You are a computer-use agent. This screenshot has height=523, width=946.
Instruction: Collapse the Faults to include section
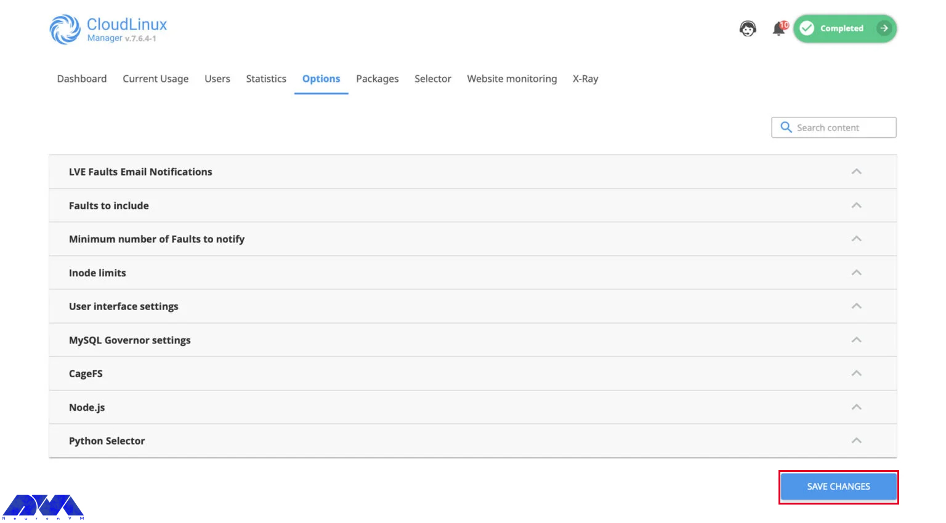[x=856, y=205]
